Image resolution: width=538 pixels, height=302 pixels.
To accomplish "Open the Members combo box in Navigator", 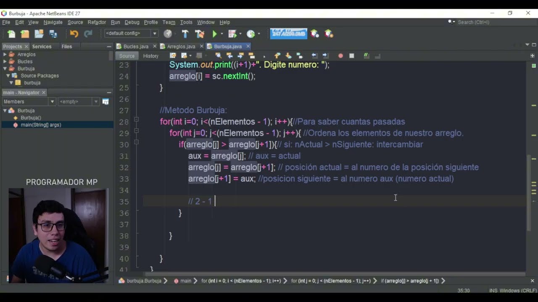I will pyautogui.click(x=29, y=102).
